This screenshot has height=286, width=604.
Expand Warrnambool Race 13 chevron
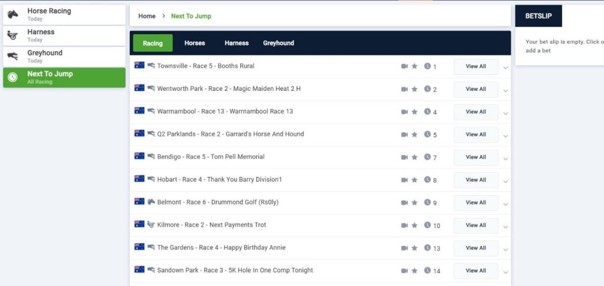pyautogui.click(x=505, y=114)
